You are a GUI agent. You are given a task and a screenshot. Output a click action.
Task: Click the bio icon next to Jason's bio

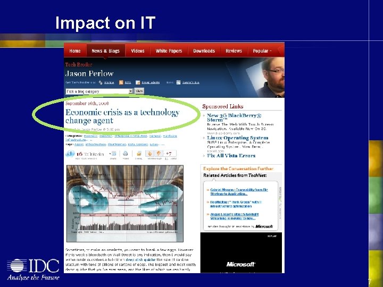[x=178, y=82]
